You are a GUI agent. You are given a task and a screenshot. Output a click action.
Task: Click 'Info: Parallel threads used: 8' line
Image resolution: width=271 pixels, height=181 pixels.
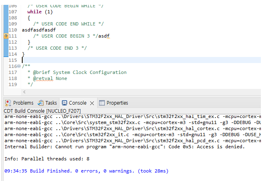click(x=47, y=159)
